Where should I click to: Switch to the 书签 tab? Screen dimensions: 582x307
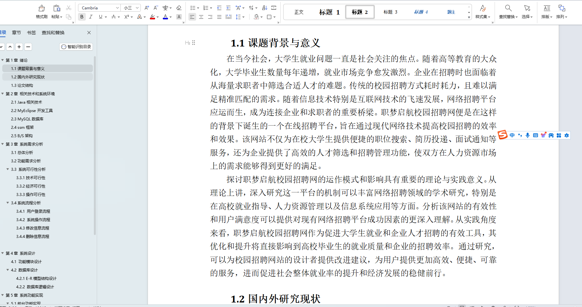tap(31, 33)
